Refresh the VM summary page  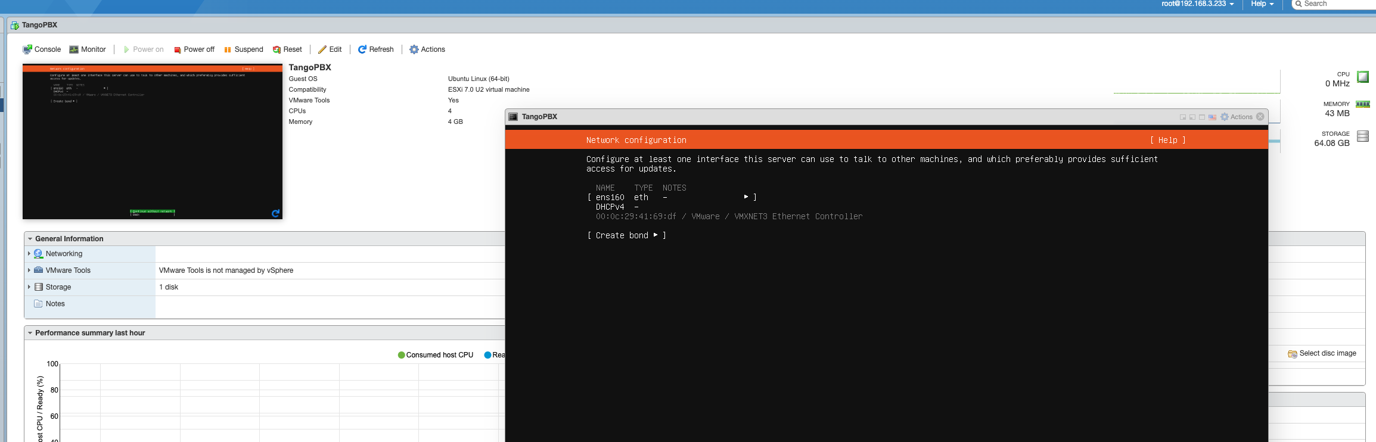coord(376,49)
